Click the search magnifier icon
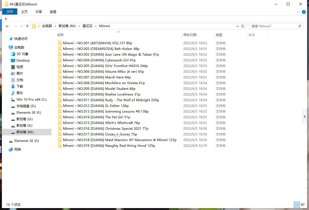Image resolution: width=309 pixels, height=210 pixels. (300, 26)
